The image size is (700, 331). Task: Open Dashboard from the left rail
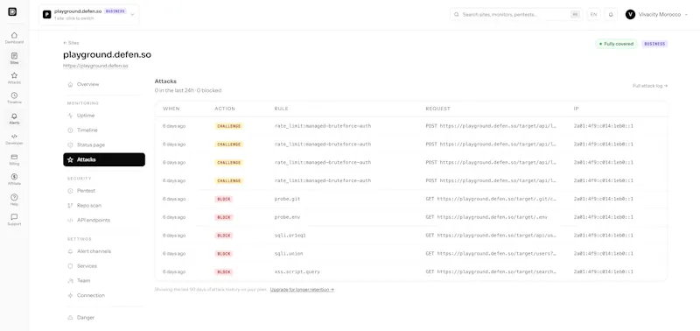tap(14, 38)
